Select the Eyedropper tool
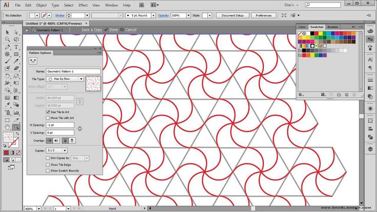Image resolution: width=377 pixels, height=212 pixels. pyautogui.click(x=8, y=105)
